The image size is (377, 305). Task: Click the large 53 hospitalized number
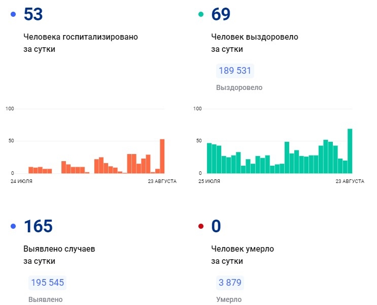point(33,15)
